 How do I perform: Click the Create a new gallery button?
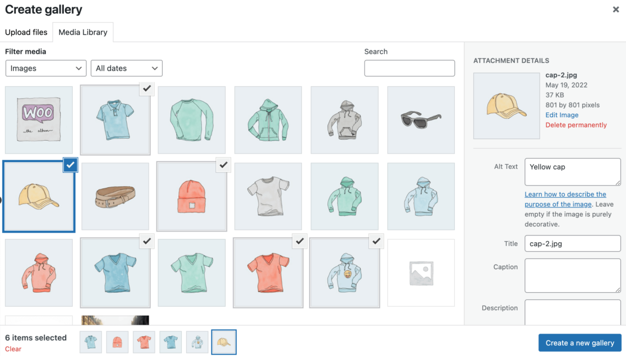[579, 343]
